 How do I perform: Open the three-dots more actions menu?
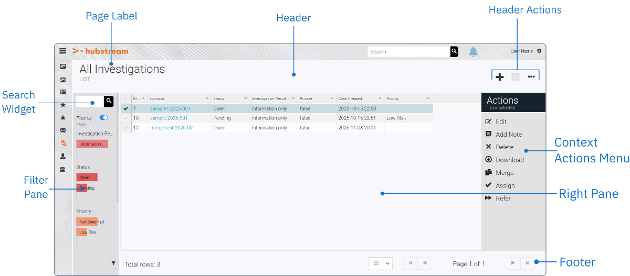(x=531, y=77)
